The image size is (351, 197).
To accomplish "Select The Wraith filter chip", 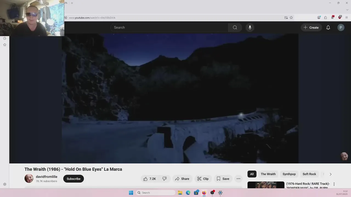I will click(268, 174).
